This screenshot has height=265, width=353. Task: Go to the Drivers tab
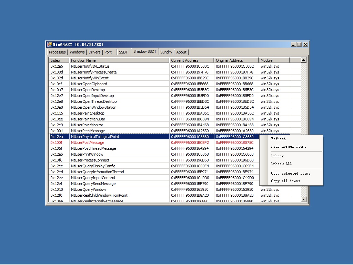pyautogui.click(x=94, y=52)
